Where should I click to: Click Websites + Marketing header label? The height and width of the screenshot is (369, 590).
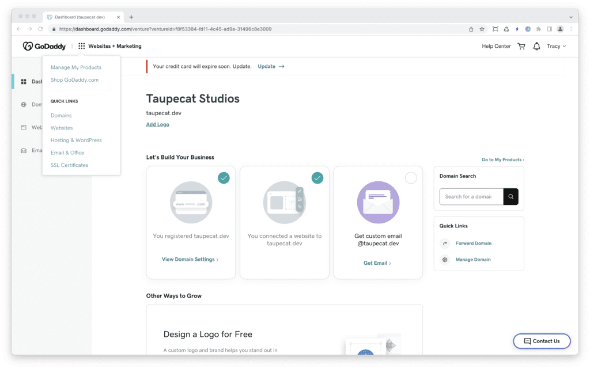click(115, 46)
